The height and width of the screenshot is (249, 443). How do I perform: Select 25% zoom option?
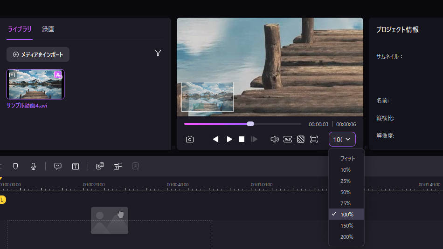(x=346, y=181)
